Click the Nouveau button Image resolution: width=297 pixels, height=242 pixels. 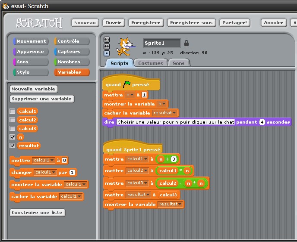tap(85, 23)
